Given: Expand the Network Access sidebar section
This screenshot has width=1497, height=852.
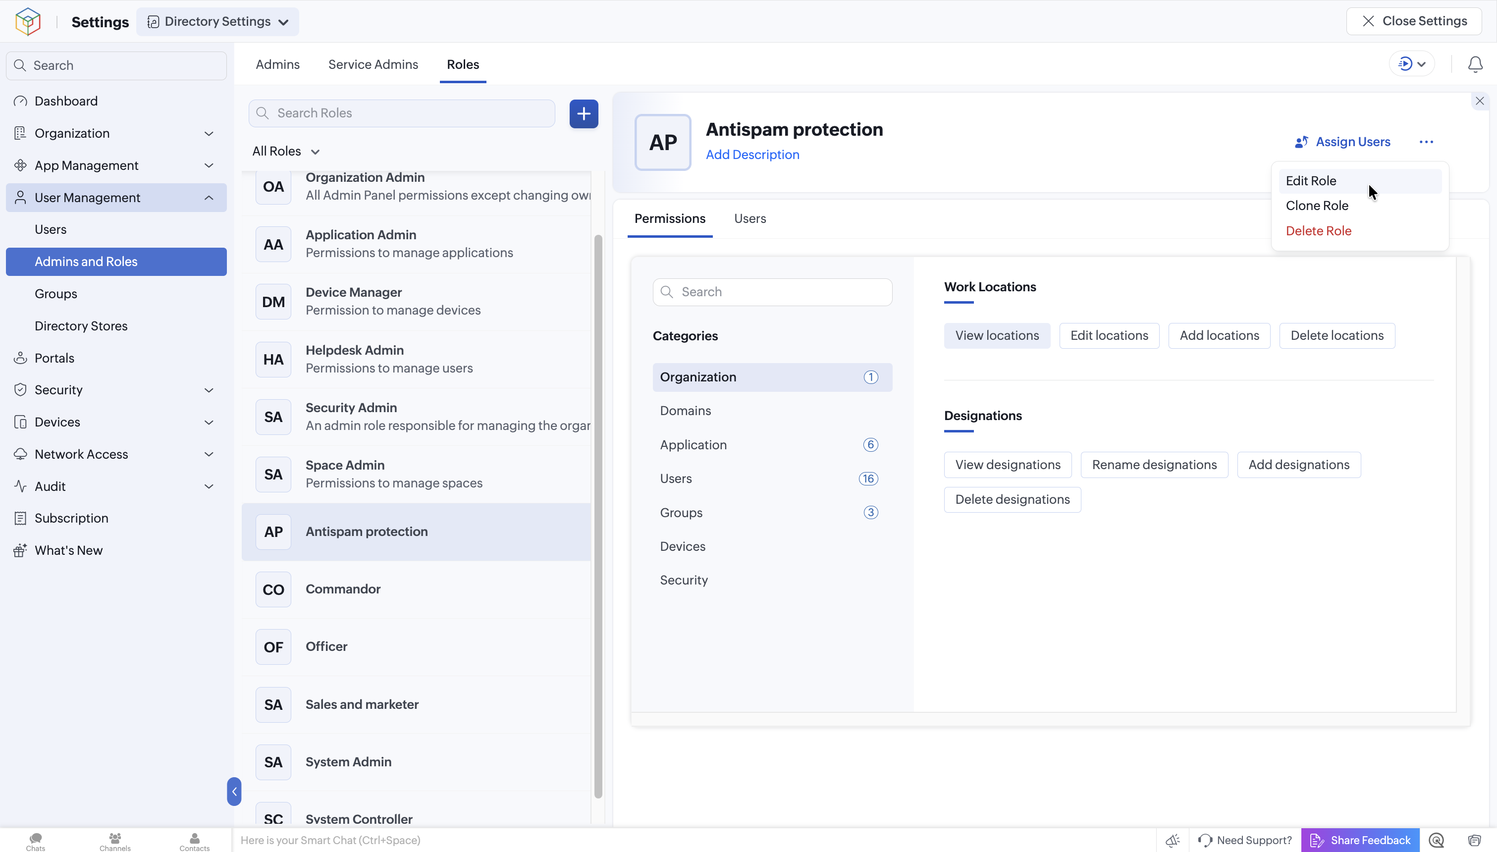Looking at the screenshot, I should point(116,454).
